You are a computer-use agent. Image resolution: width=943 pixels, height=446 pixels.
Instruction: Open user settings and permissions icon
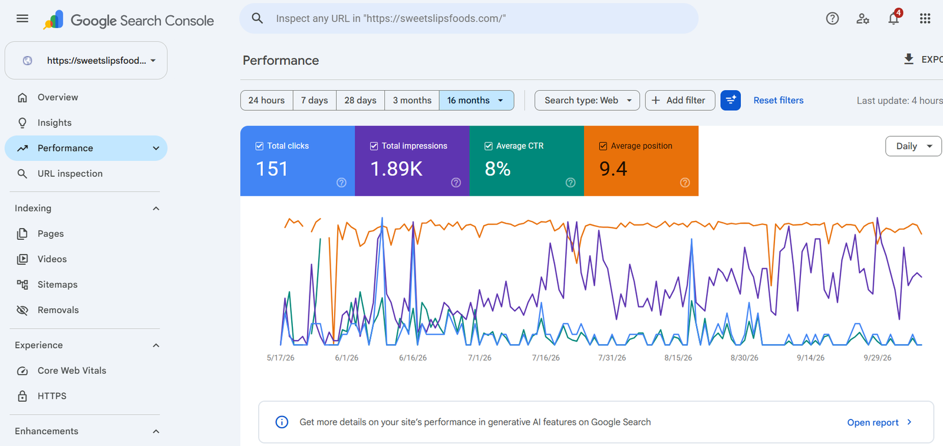coord(863,18)
